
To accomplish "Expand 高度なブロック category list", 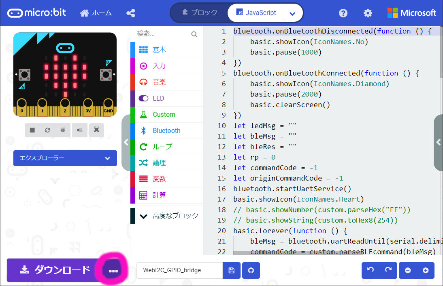I will click(166, 216).
